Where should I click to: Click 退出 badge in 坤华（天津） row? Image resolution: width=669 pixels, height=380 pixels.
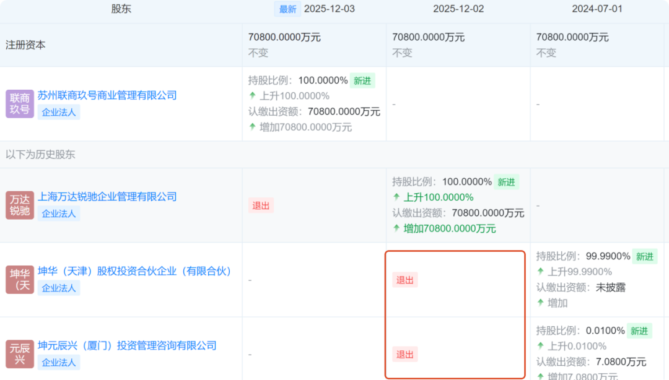pos(404,280)
